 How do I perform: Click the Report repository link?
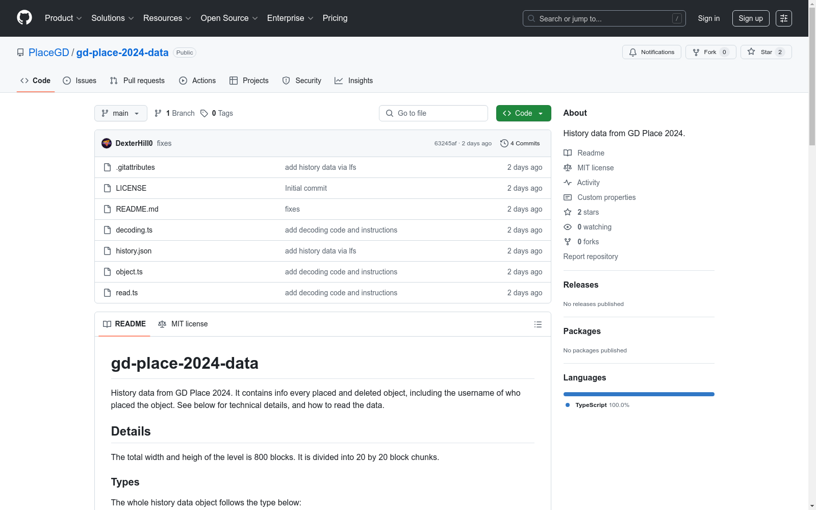pyautogui.click(x=591, y=257)
